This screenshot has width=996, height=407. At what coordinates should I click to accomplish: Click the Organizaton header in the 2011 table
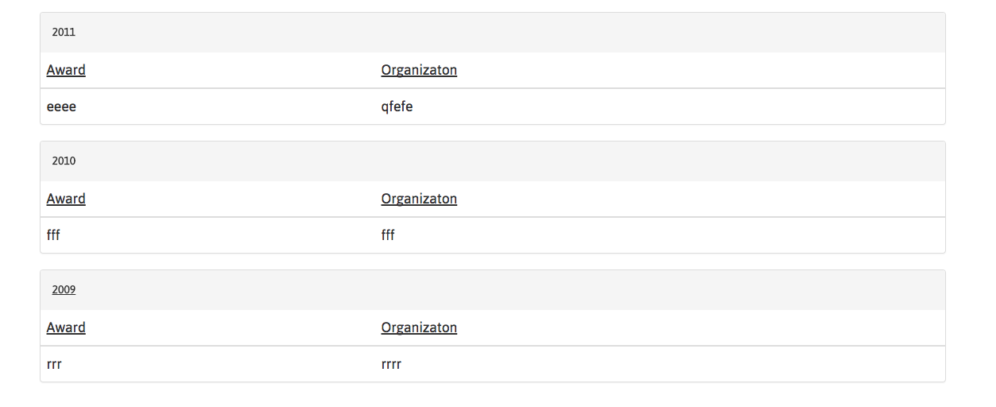pos(419,70)
